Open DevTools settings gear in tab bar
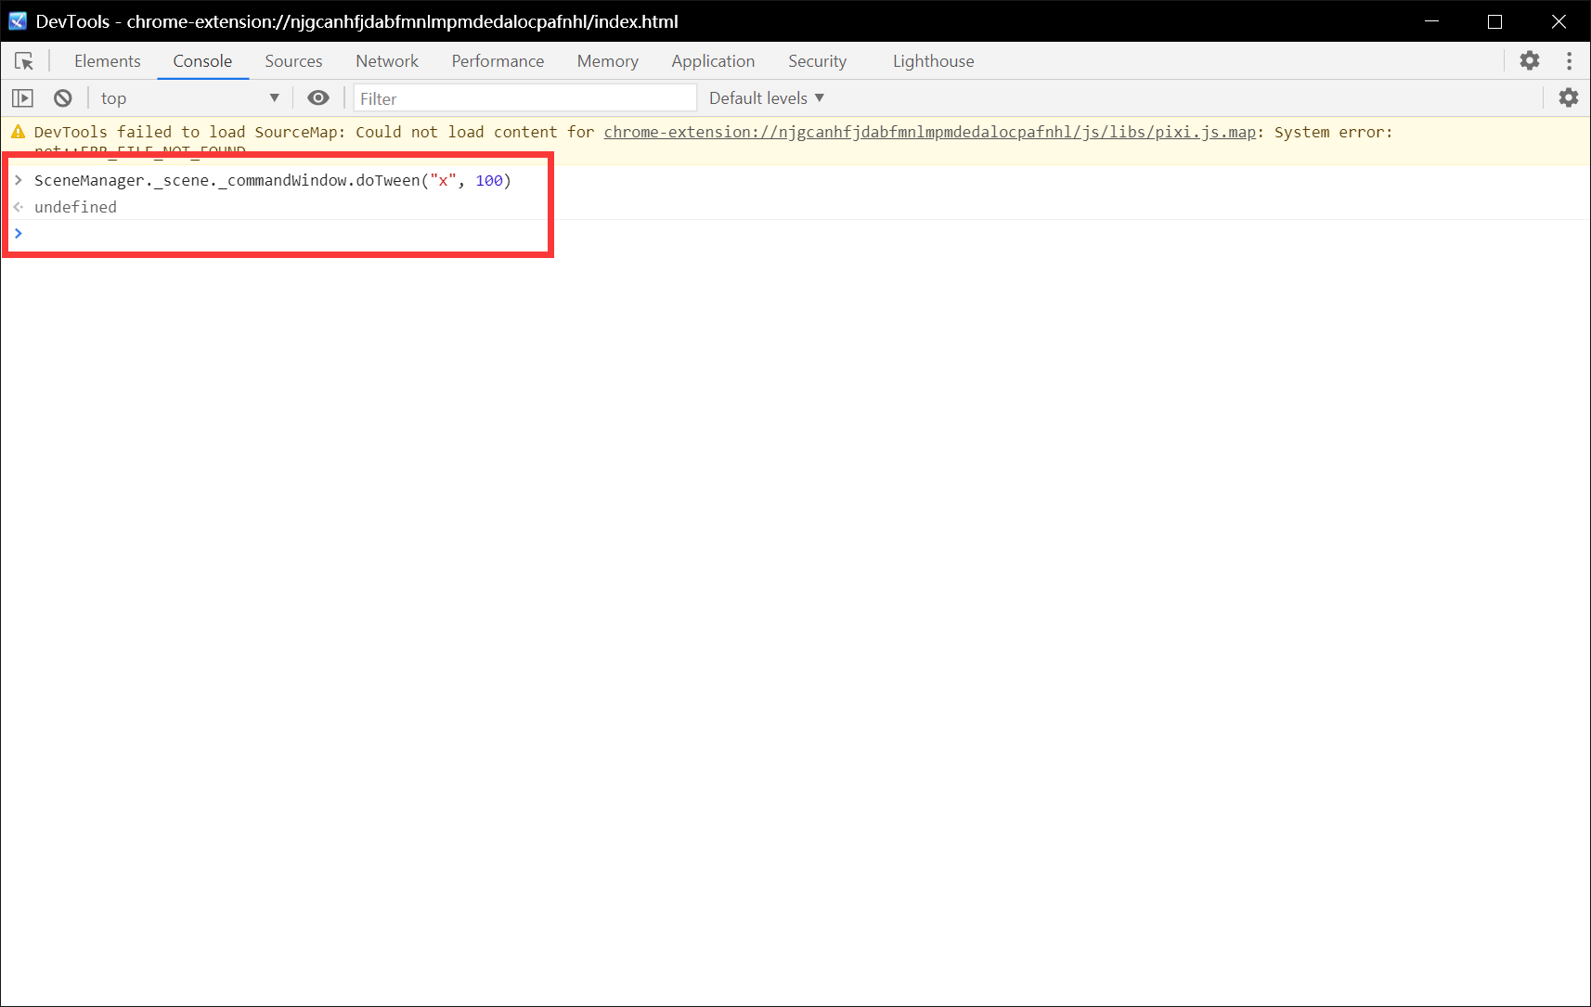1591x1007 pixels. coord(1530,61)
